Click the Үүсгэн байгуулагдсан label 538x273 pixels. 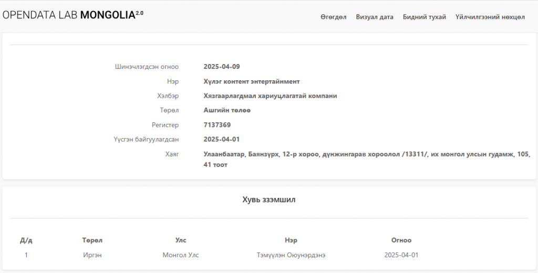(x=146, y=140)
